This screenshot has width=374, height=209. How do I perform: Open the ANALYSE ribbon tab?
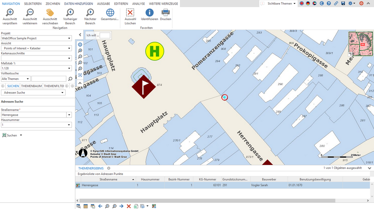tap(138, 4)
